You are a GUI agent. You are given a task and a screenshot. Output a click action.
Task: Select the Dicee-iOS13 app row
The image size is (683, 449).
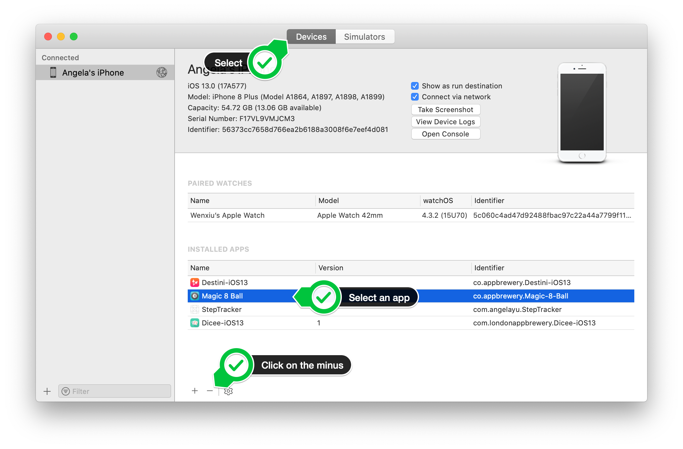(x=411, y=323)
